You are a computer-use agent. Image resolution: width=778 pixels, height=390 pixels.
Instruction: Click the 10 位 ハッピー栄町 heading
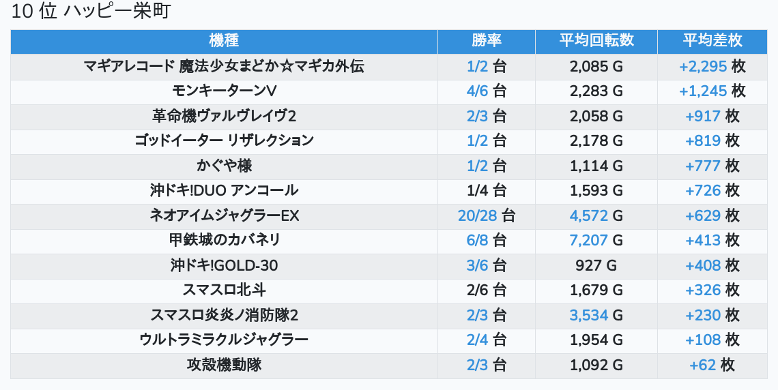[91, 12]
